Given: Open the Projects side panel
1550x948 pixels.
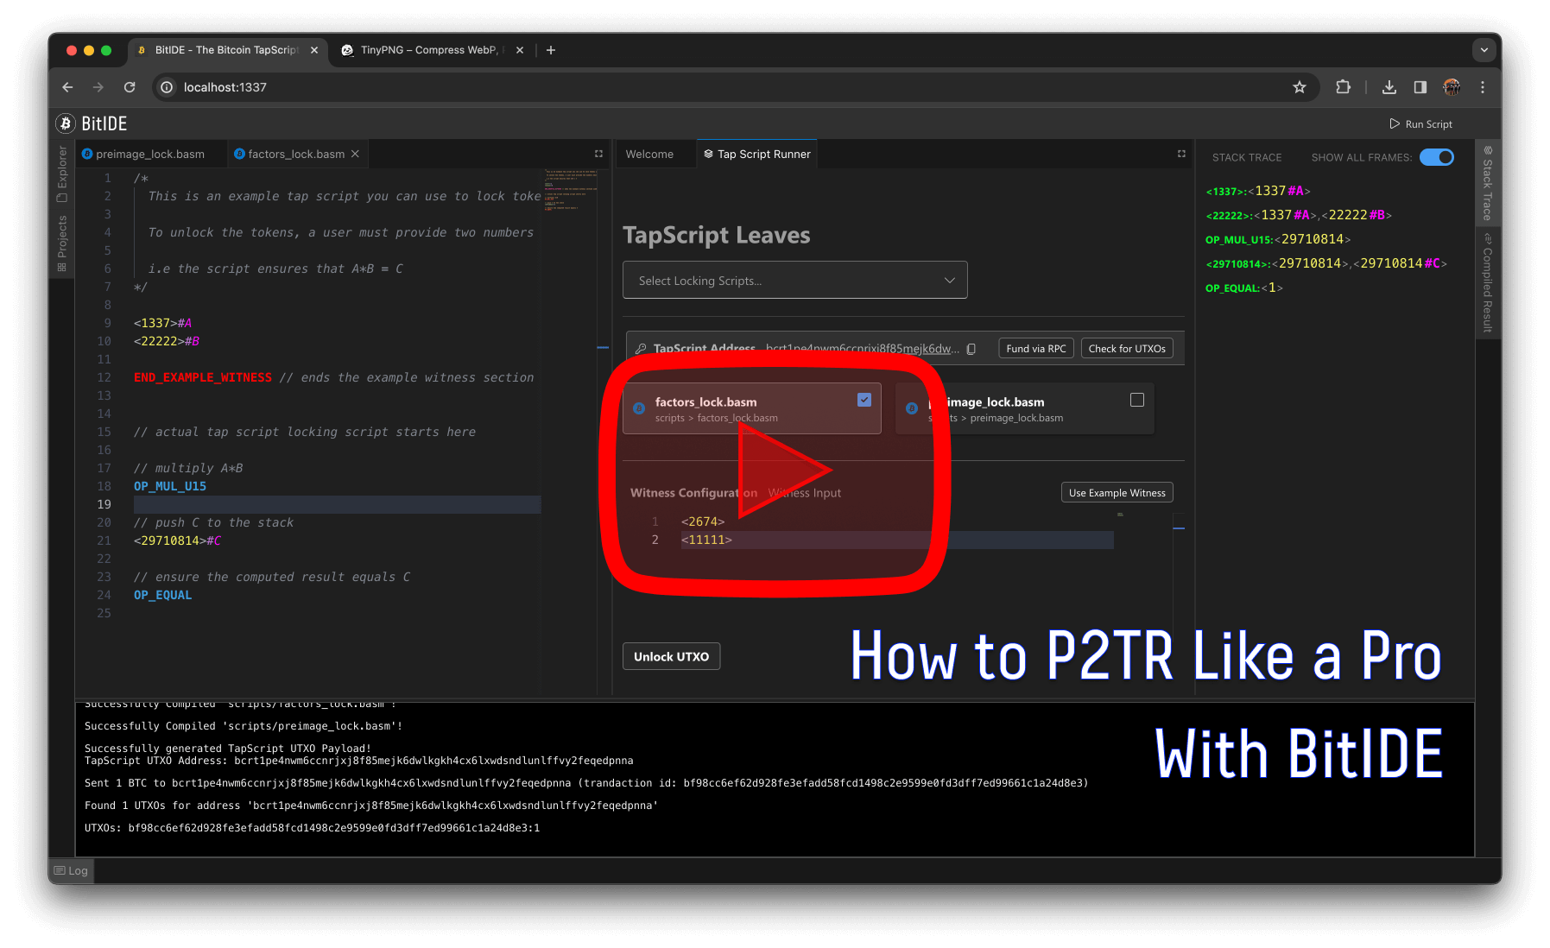Looking at the screenshot, I should [x=61, y=243].
